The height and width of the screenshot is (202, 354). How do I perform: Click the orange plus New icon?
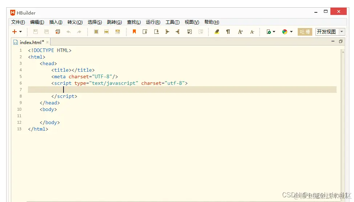coord(15,32)
